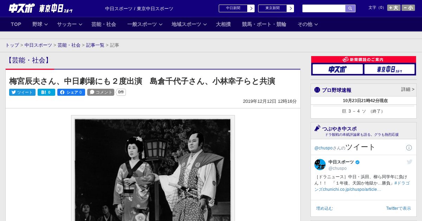Screen dimensions: 422x221
Task: Click the Facebook シェア button
Action: (x=71, y=92)
